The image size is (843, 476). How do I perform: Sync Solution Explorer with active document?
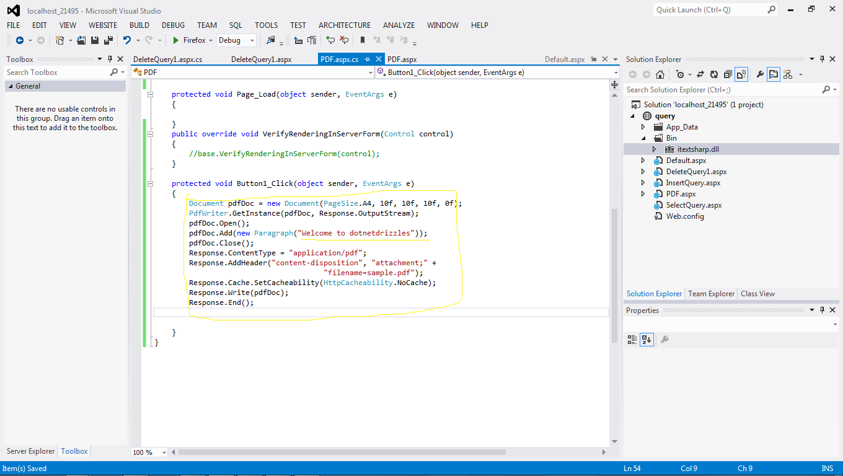click(x=700, y=73)
